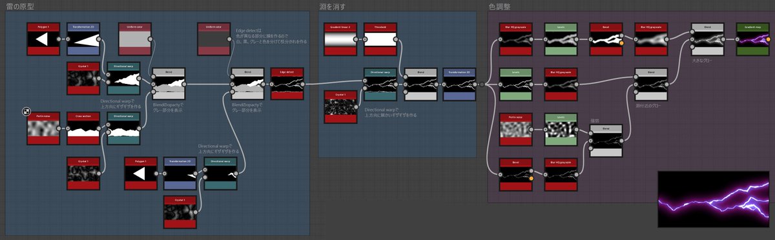The image size is (775, 240).
Task: Select the Cross section node
Action: coord(83,129)
